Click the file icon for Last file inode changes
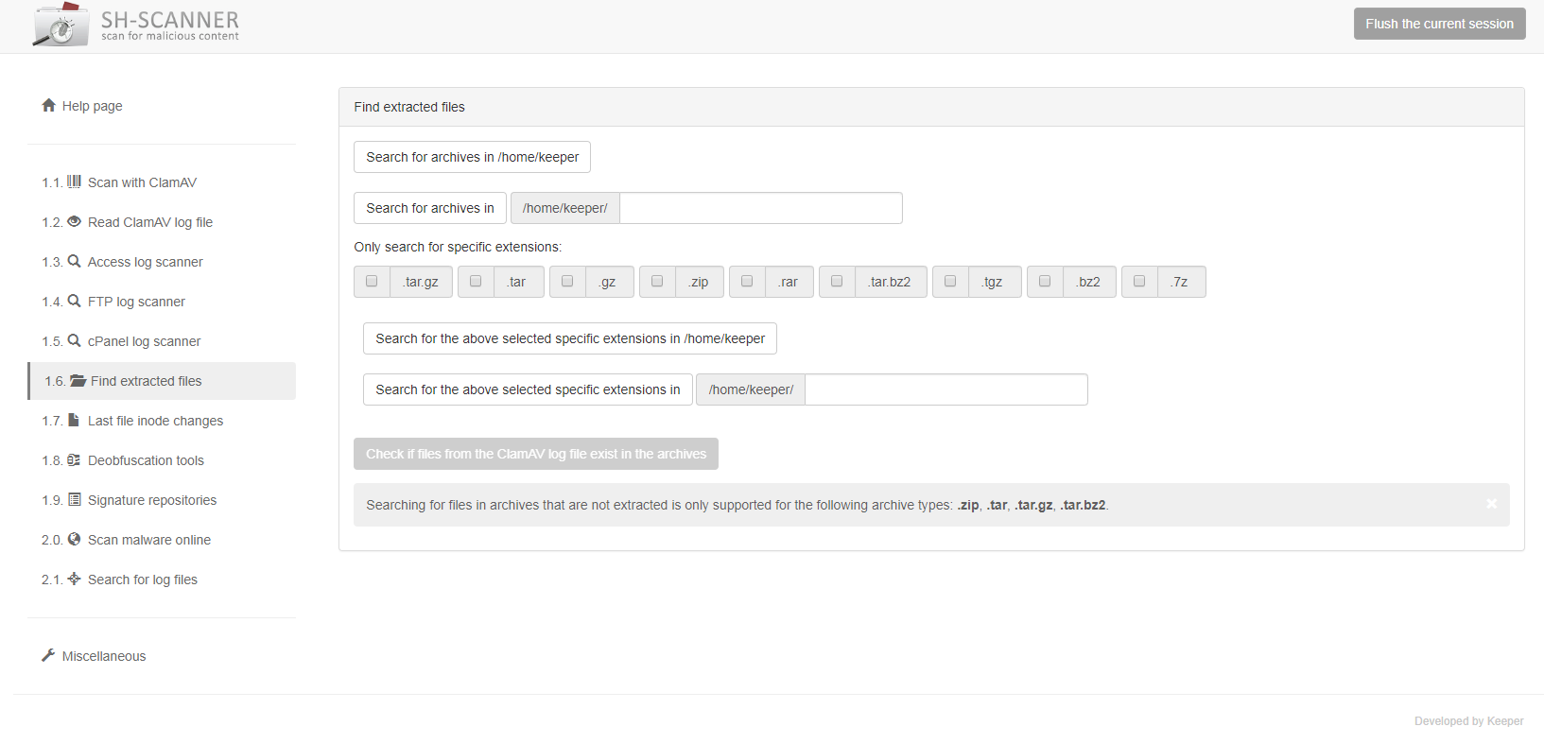 click(x=74, y=420)
